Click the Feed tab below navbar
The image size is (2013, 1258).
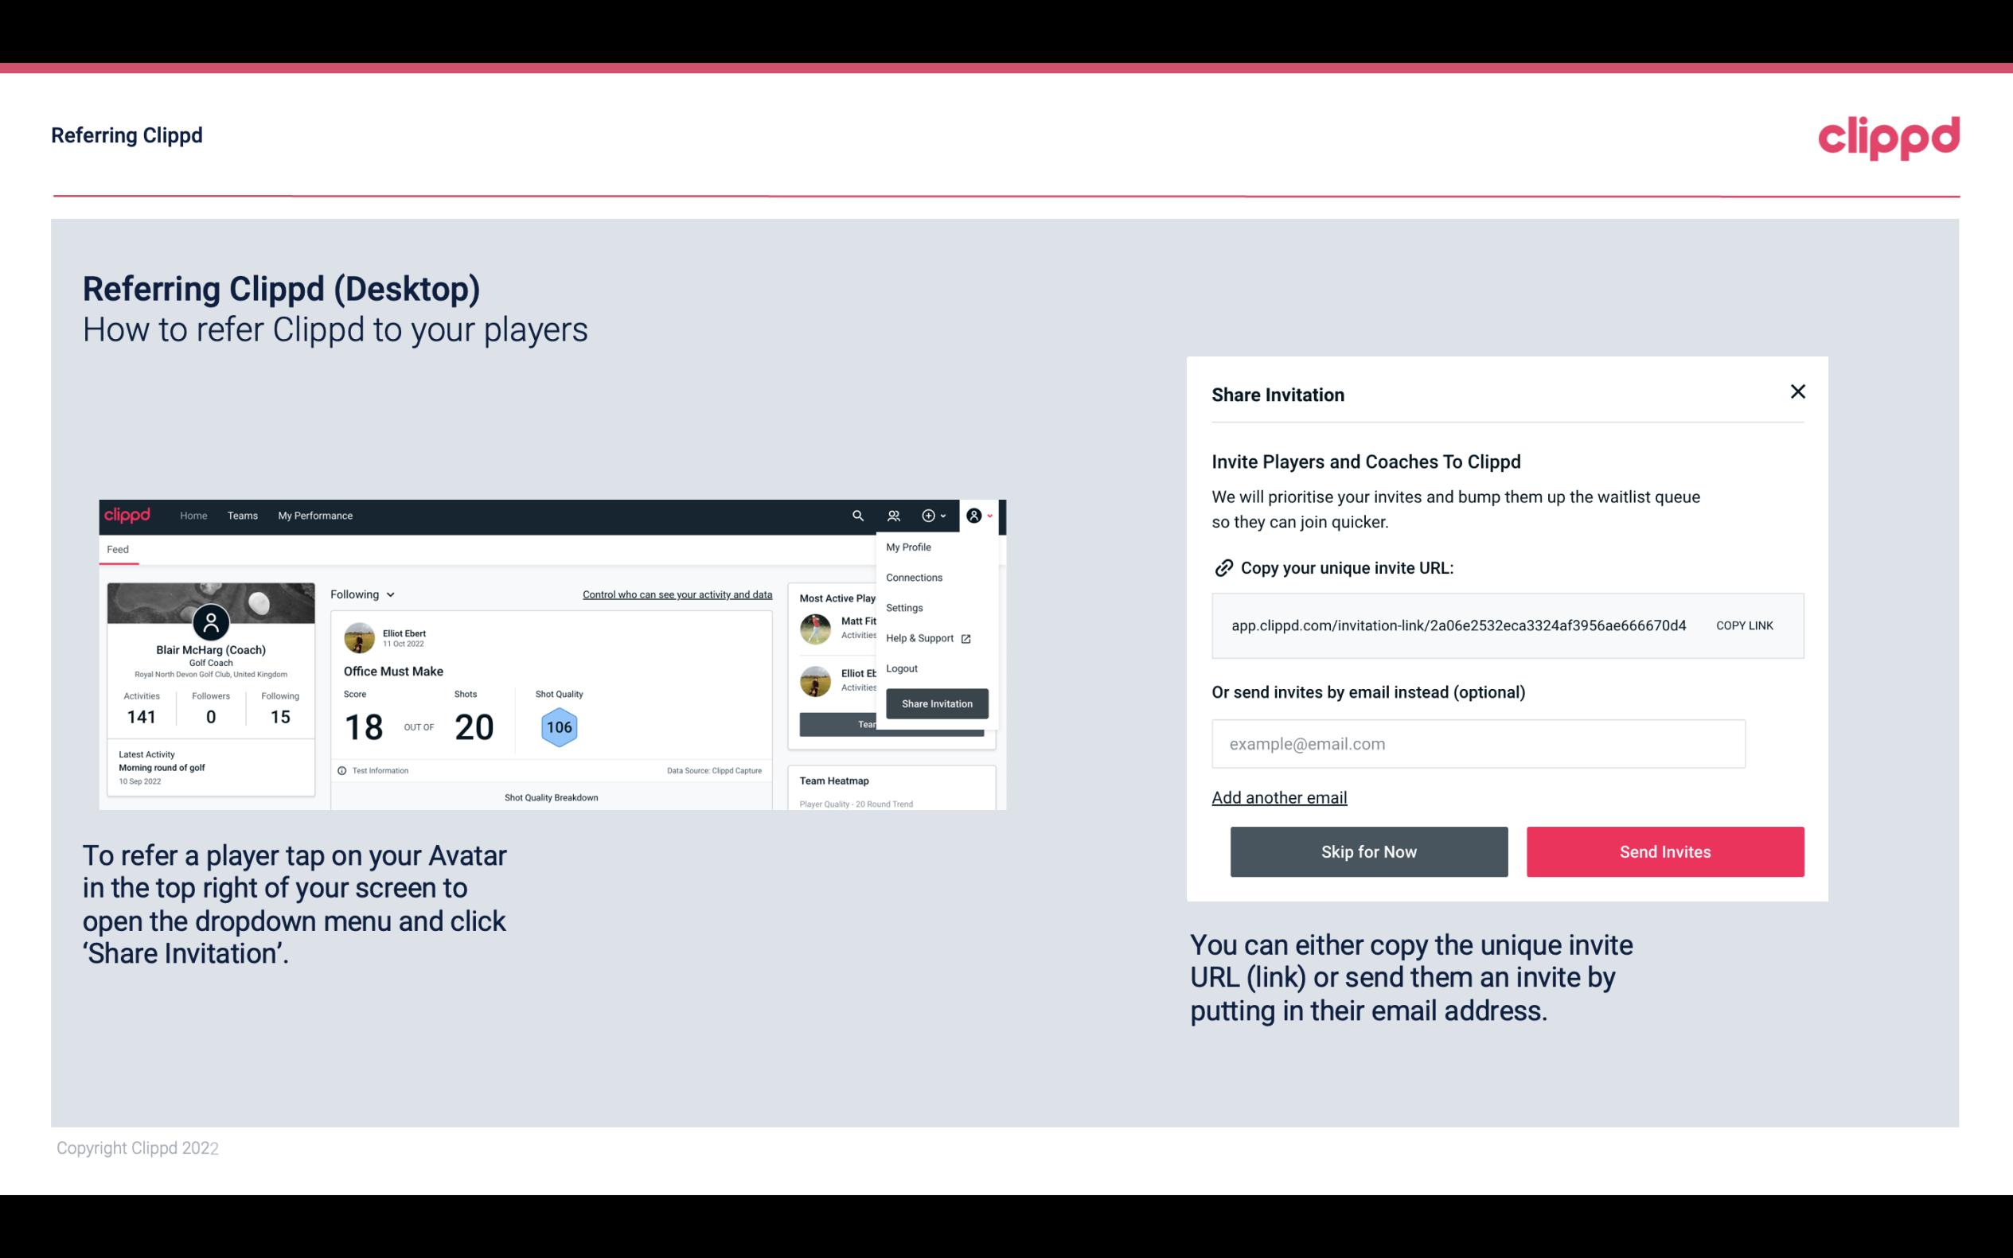click(119, 547)
